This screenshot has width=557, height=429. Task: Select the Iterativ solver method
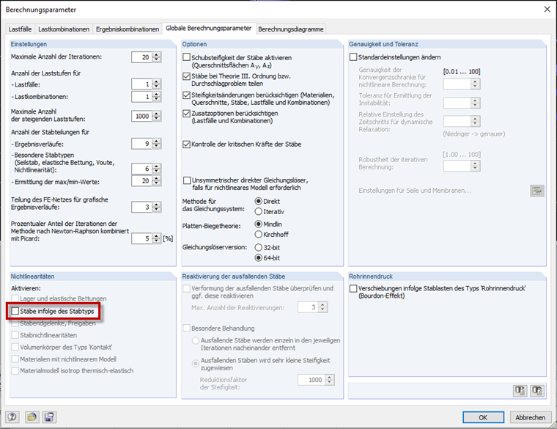coord(259,211)
